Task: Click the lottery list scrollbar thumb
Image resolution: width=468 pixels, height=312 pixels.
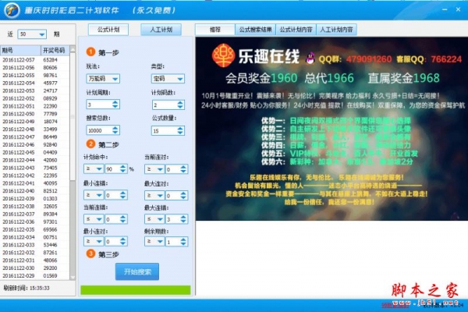Action: [x=73, y=116]
